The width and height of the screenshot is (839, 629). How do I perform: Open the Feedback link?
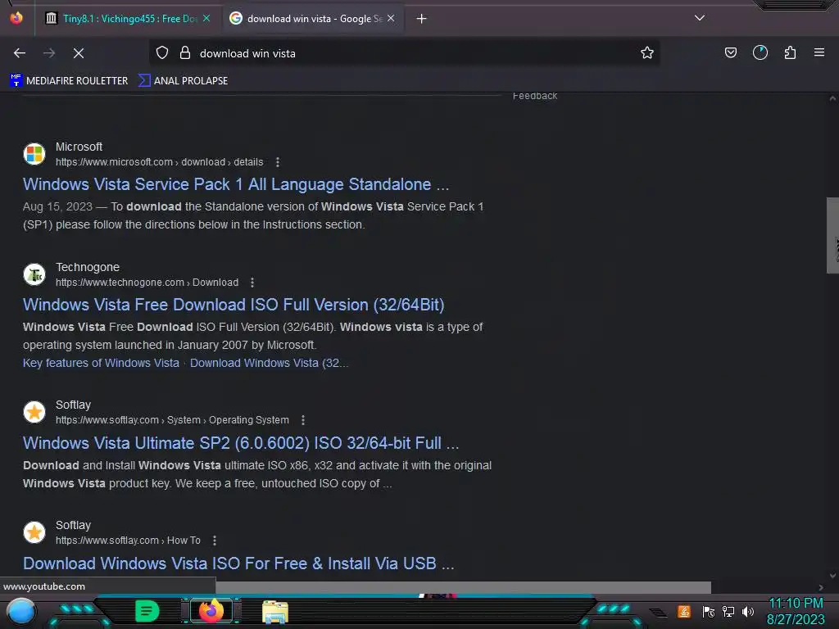click(535, 96)
